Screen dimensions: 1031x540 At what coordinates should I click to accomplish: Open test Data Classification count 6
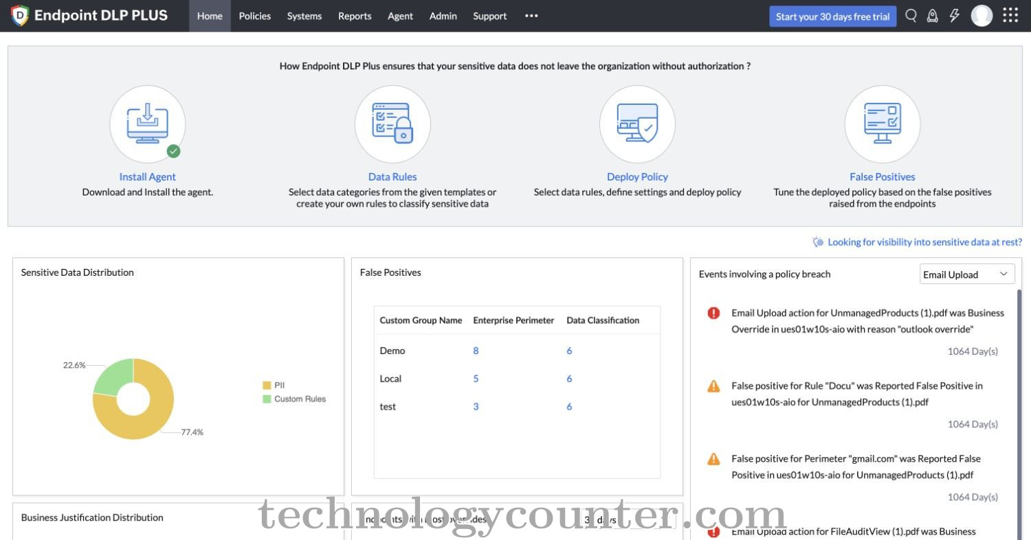click(x=569, y=407)
